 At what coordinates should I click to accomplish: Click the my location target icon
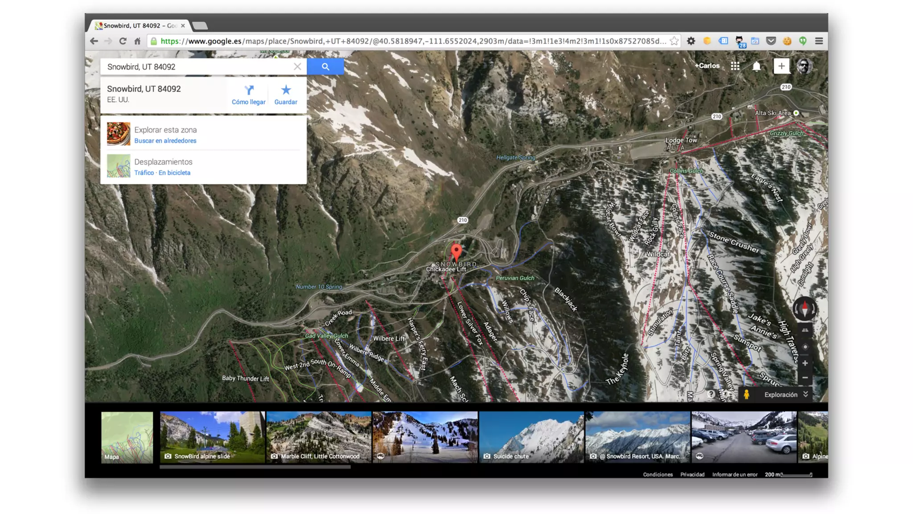tap(805, 347)
